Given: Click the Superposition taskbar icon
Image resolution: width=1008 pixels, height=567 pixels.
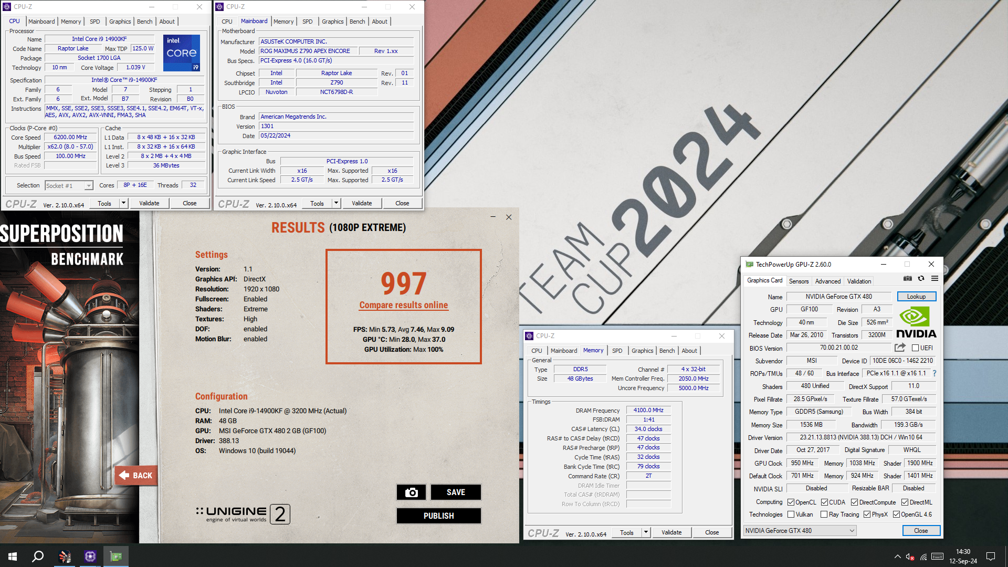Looking at the screenshot, I should (x=65, y=556).
